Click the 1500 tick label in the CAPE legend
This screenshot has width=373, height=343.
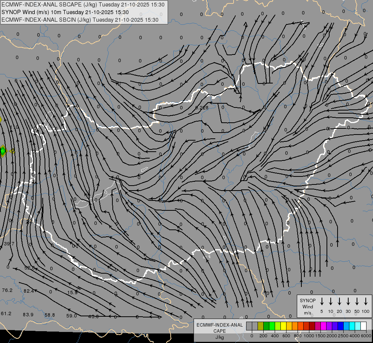[320, 336]
